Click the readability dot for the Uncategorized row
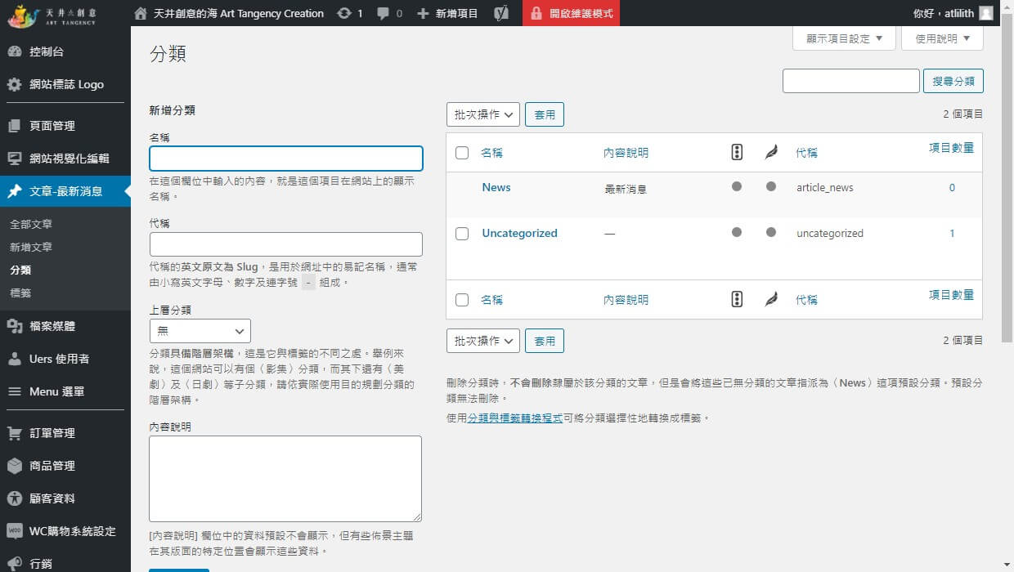 tap(771, 232)
